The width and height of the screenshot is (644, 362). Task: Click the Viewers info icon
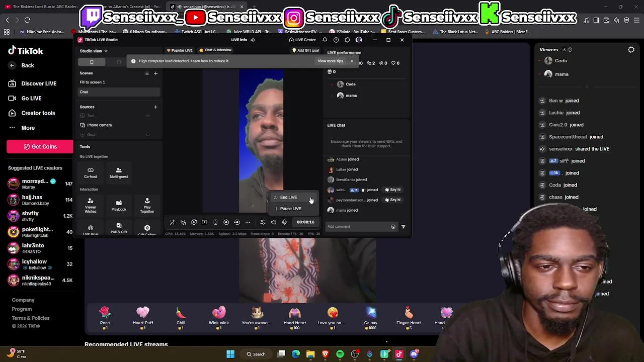tap(570, 50)
